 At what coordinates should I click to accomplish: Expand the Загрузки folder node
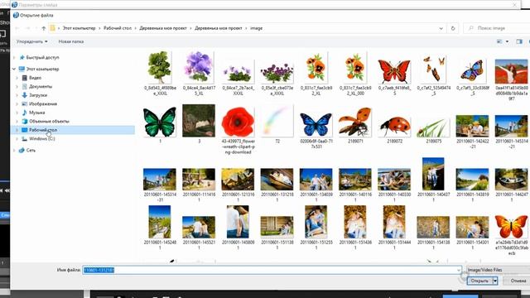pos(17,95)
